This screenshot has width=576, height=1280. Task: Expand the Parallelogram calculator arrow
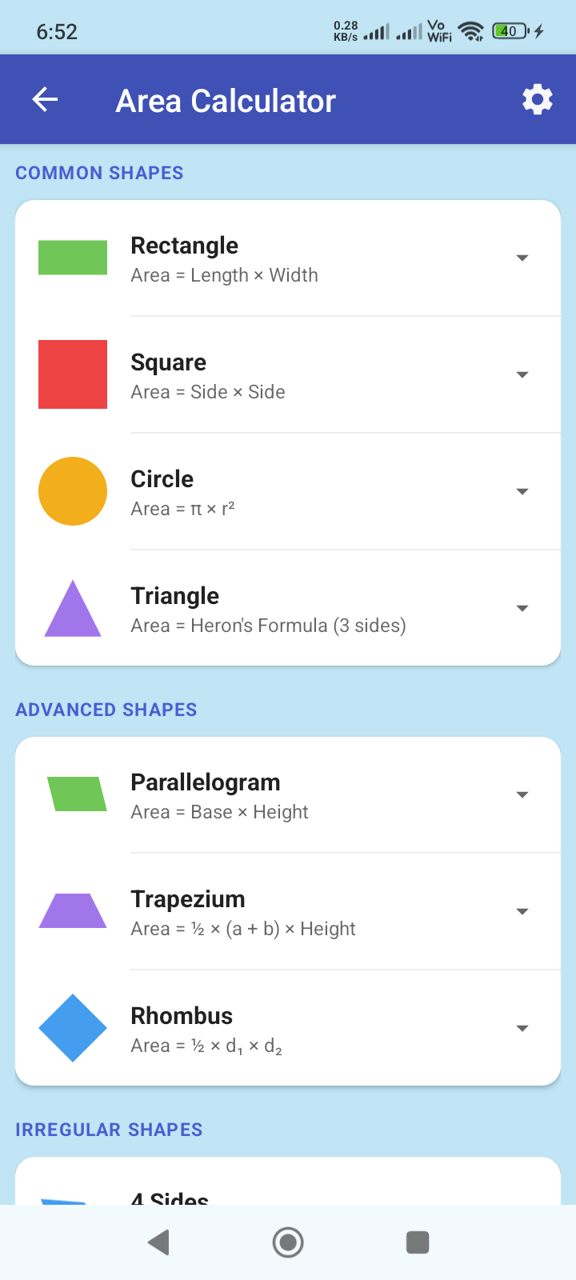522,794
